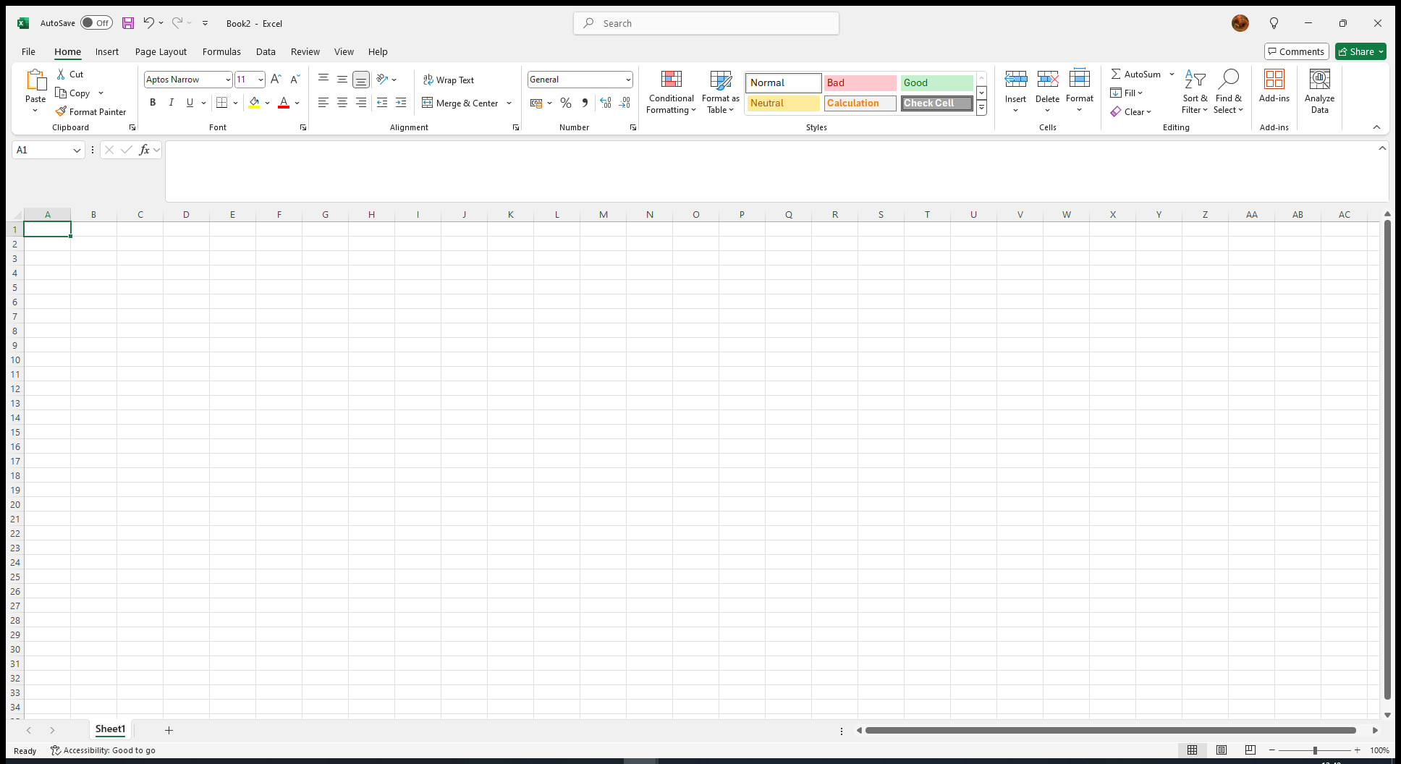Click the Center align icon

(x=342, y=103)
